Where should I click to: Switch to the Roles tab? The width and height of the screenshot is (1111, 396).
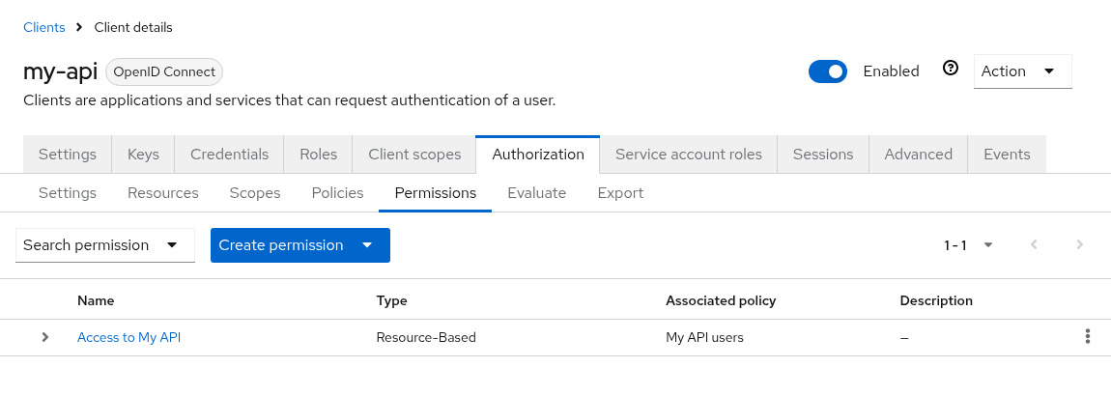coord(318,155)
